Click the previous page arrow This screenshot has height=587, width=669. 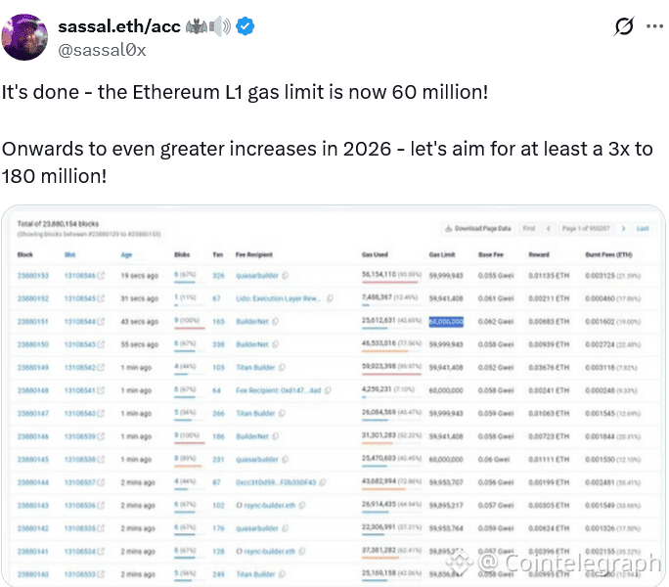[x=549, y=228]
